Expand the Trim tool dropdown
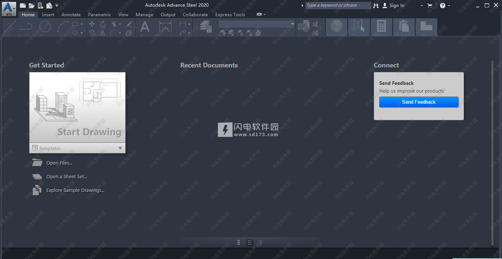 pyautogui.click(x=120, y=24)
